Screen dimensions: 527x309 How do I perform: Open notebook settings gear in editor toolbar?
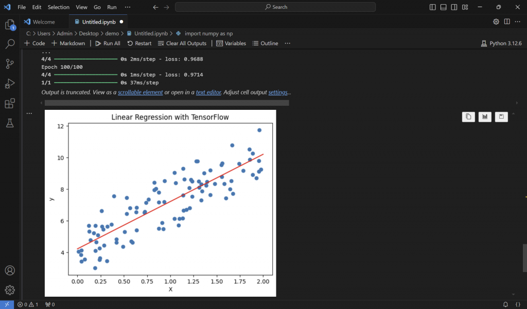coord(496,22)
